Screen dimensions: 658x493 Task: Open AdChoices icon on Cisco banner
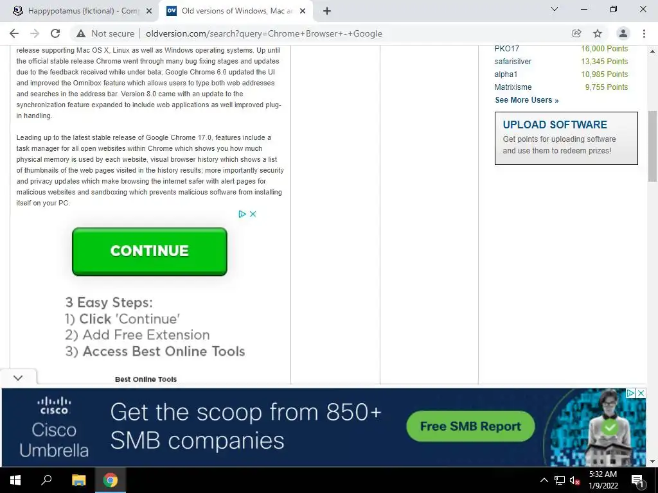(630, 393)
